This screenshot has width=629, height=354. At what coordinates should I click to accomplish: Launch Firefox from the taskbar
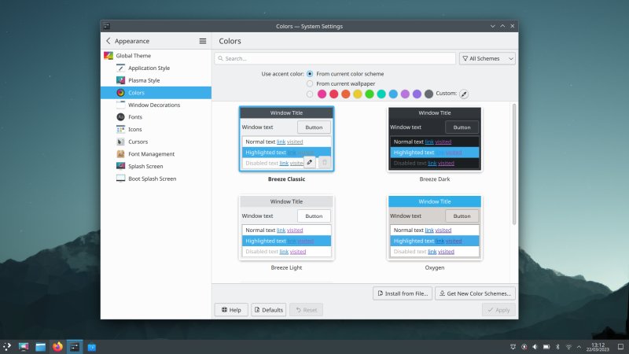[x=57, y=346]
